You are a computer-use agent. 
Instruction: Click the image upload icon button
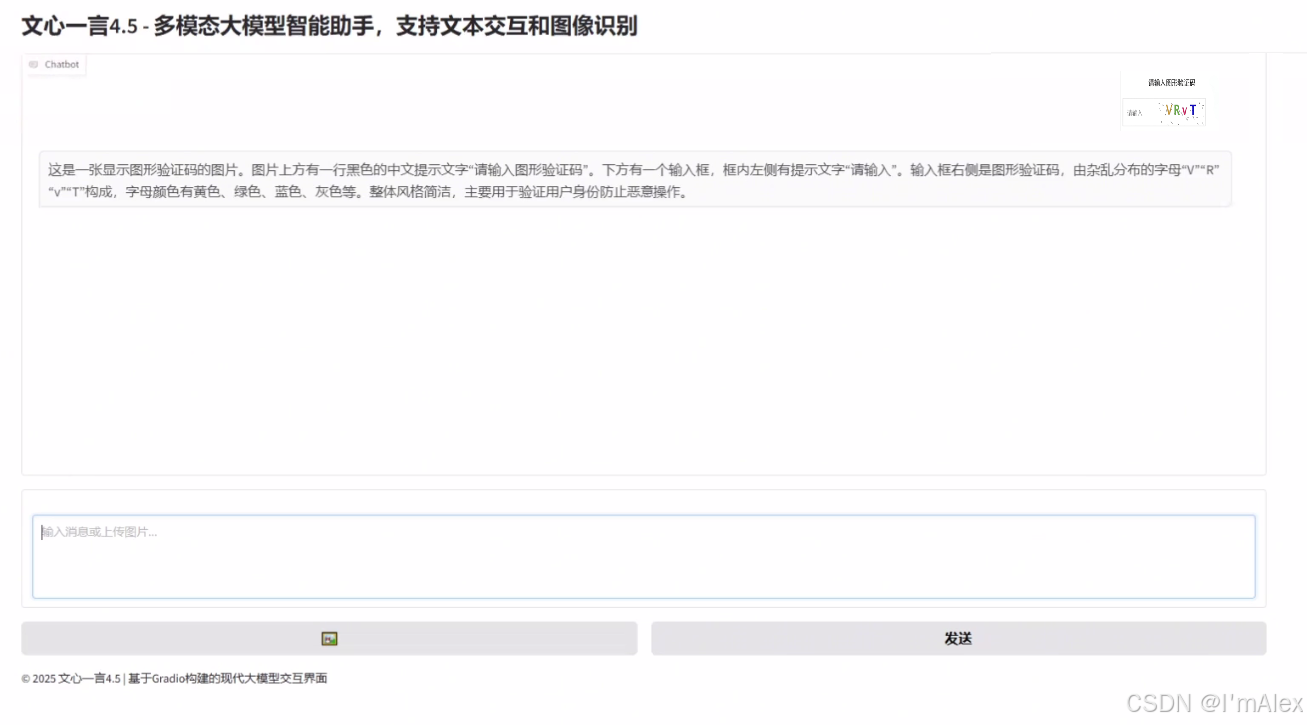(329, 639)
